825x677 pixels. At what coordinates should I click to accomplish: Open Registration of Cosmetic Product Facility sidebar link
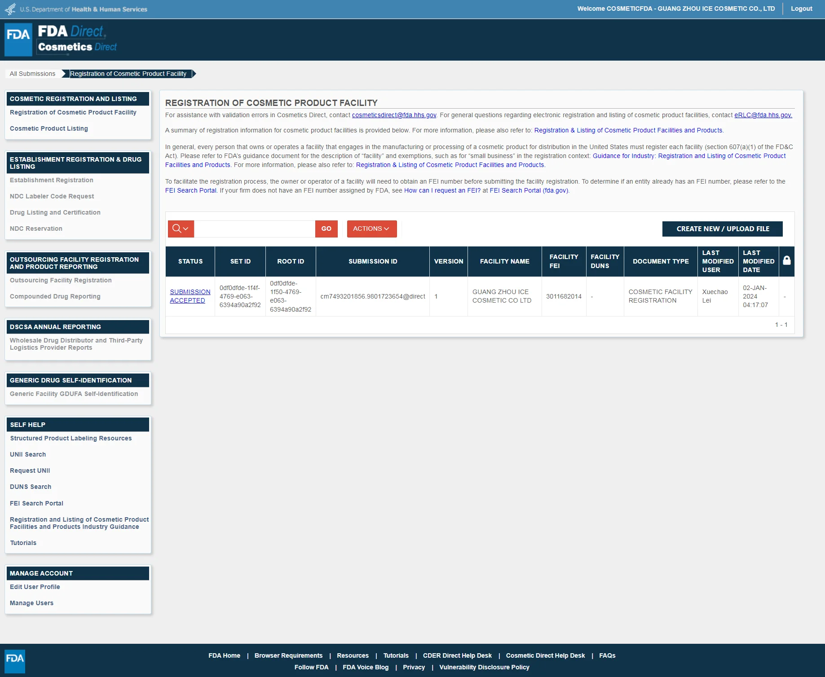click(73, 112)
